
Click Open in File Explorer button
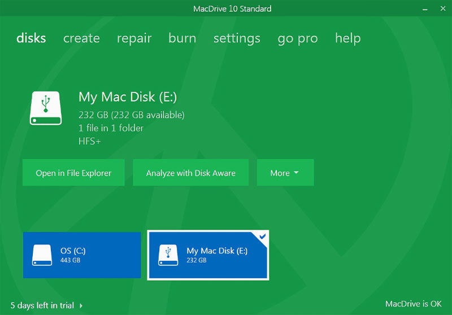point(73,173)
